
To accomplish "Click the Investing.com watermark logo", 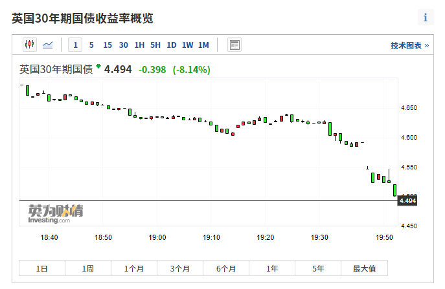I will point(55,214).
